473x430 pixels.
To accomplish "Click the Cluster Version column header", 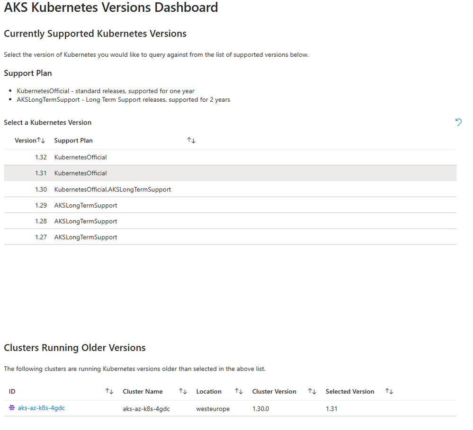I will 274,391.
